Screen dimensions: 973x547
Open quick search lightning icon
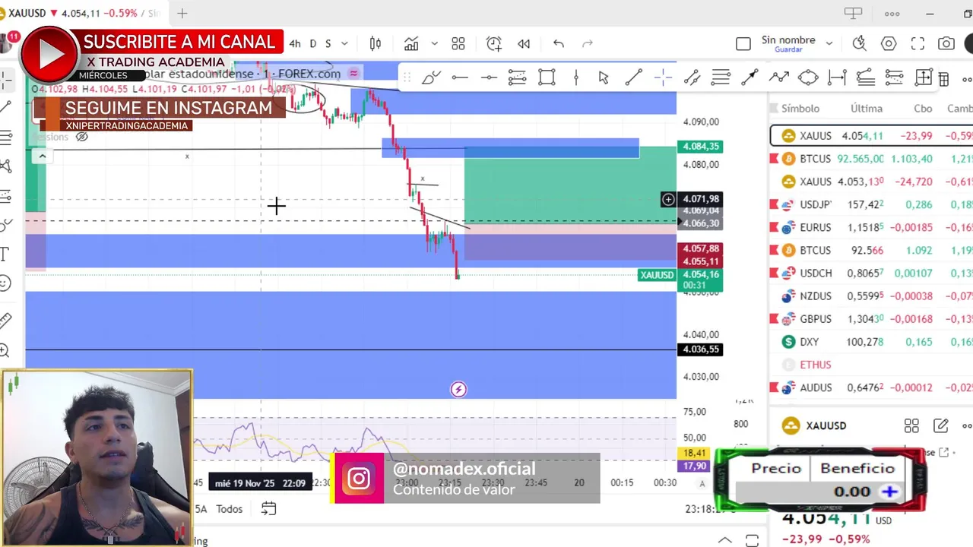pos(860,44)
